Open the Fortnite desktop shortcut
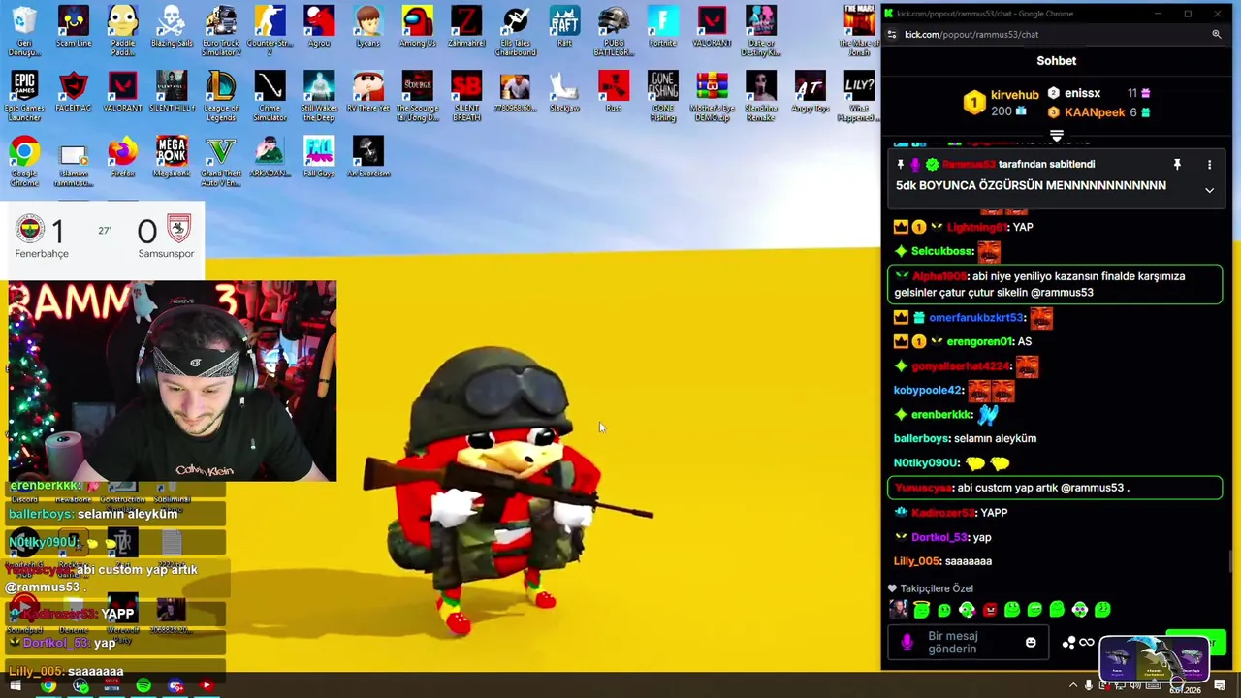 (663, 27)
